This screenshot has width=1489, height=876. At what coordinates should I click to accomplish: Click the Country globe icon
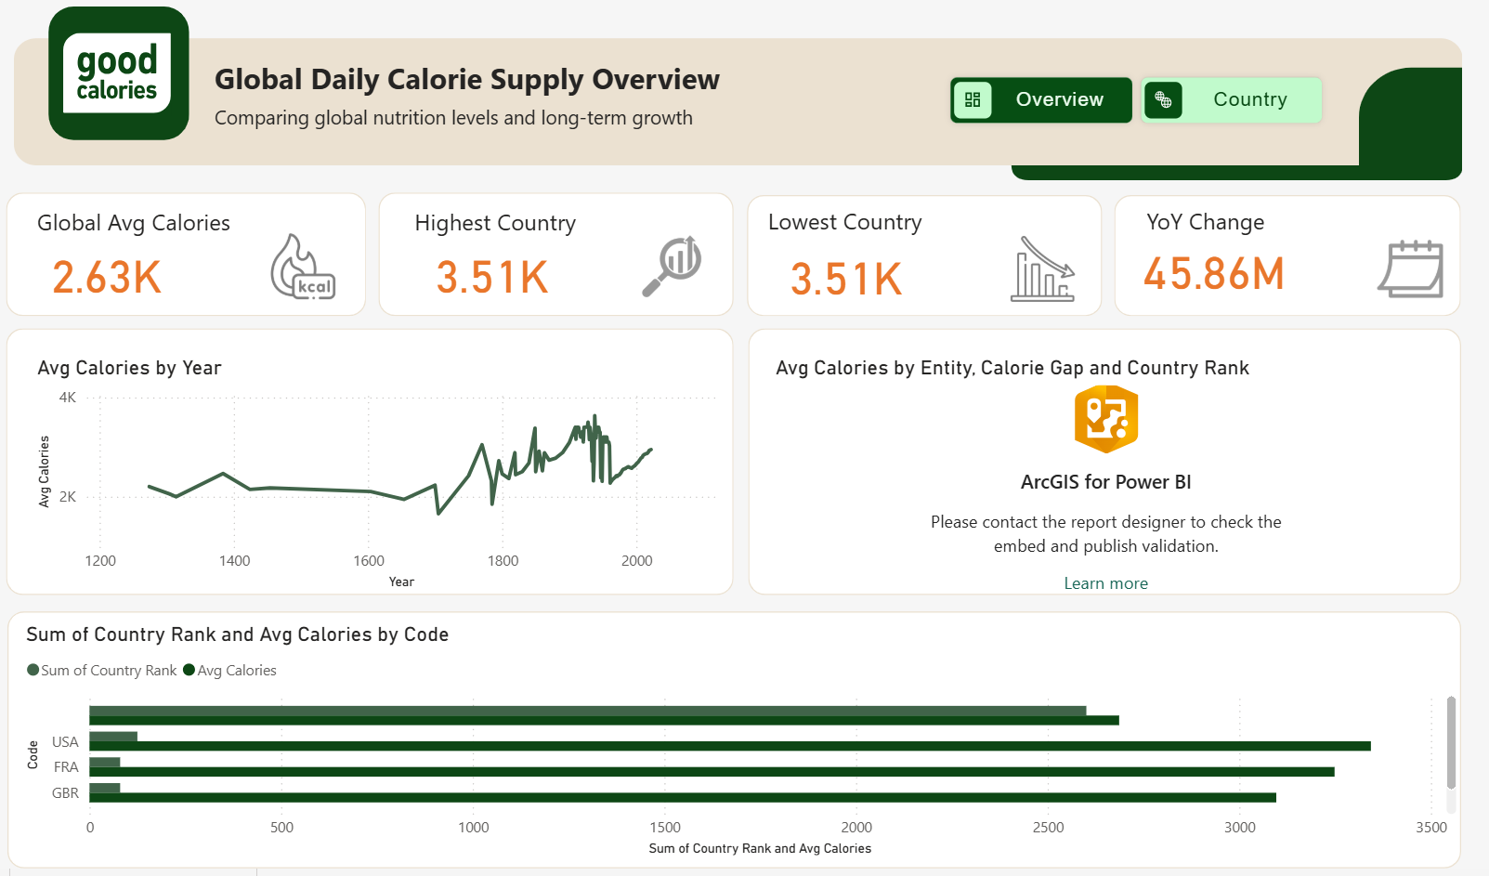[x=1163, y=99]
